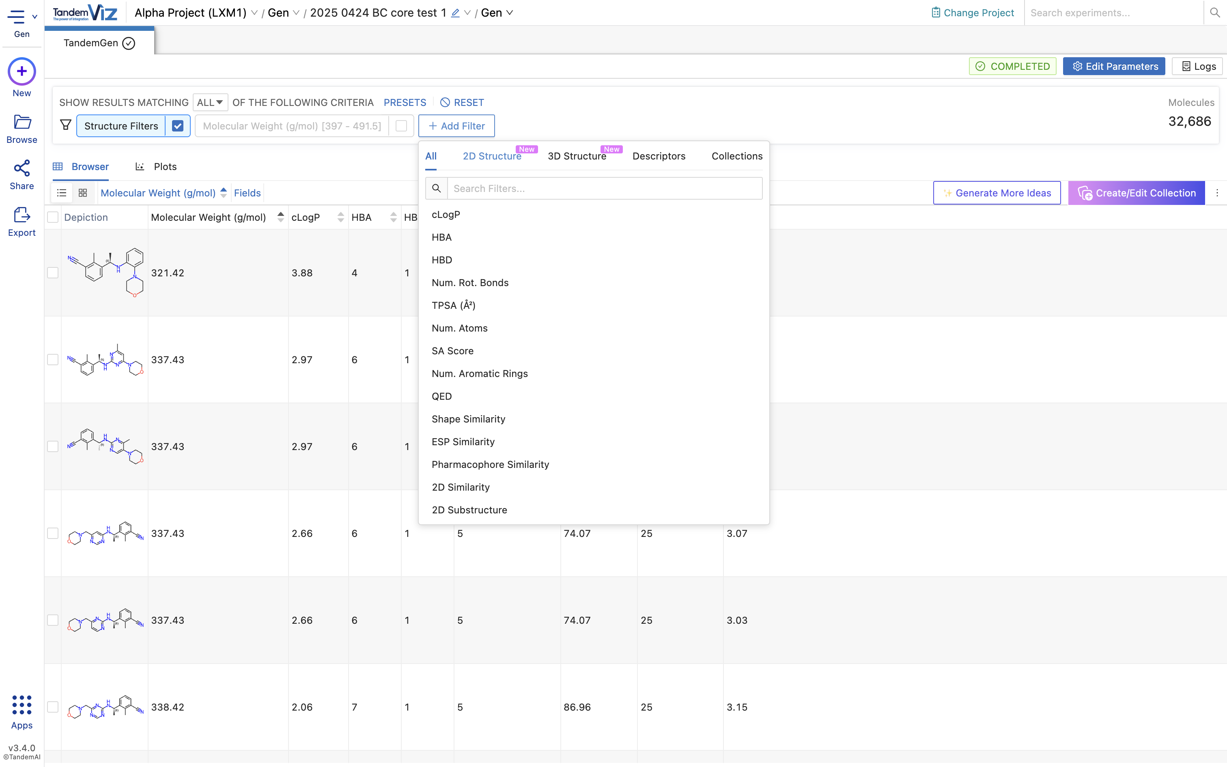Click the search magnifier icon top right
This screenshot has width=1227, height=767.
[x=1215, y=13]
